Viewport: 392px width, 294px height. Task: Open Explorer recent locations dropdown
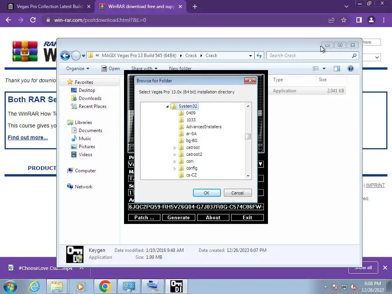pyautogui.click(x=83, y=56)
